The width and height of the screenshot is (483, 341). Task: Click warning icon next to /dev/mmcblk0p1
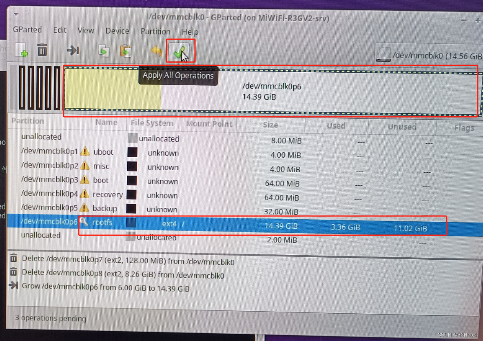click(x=85, y=152)
